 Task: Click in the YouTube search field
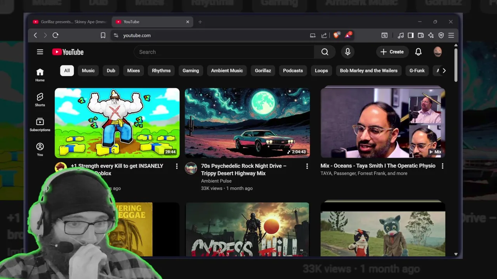click(224, 52)
